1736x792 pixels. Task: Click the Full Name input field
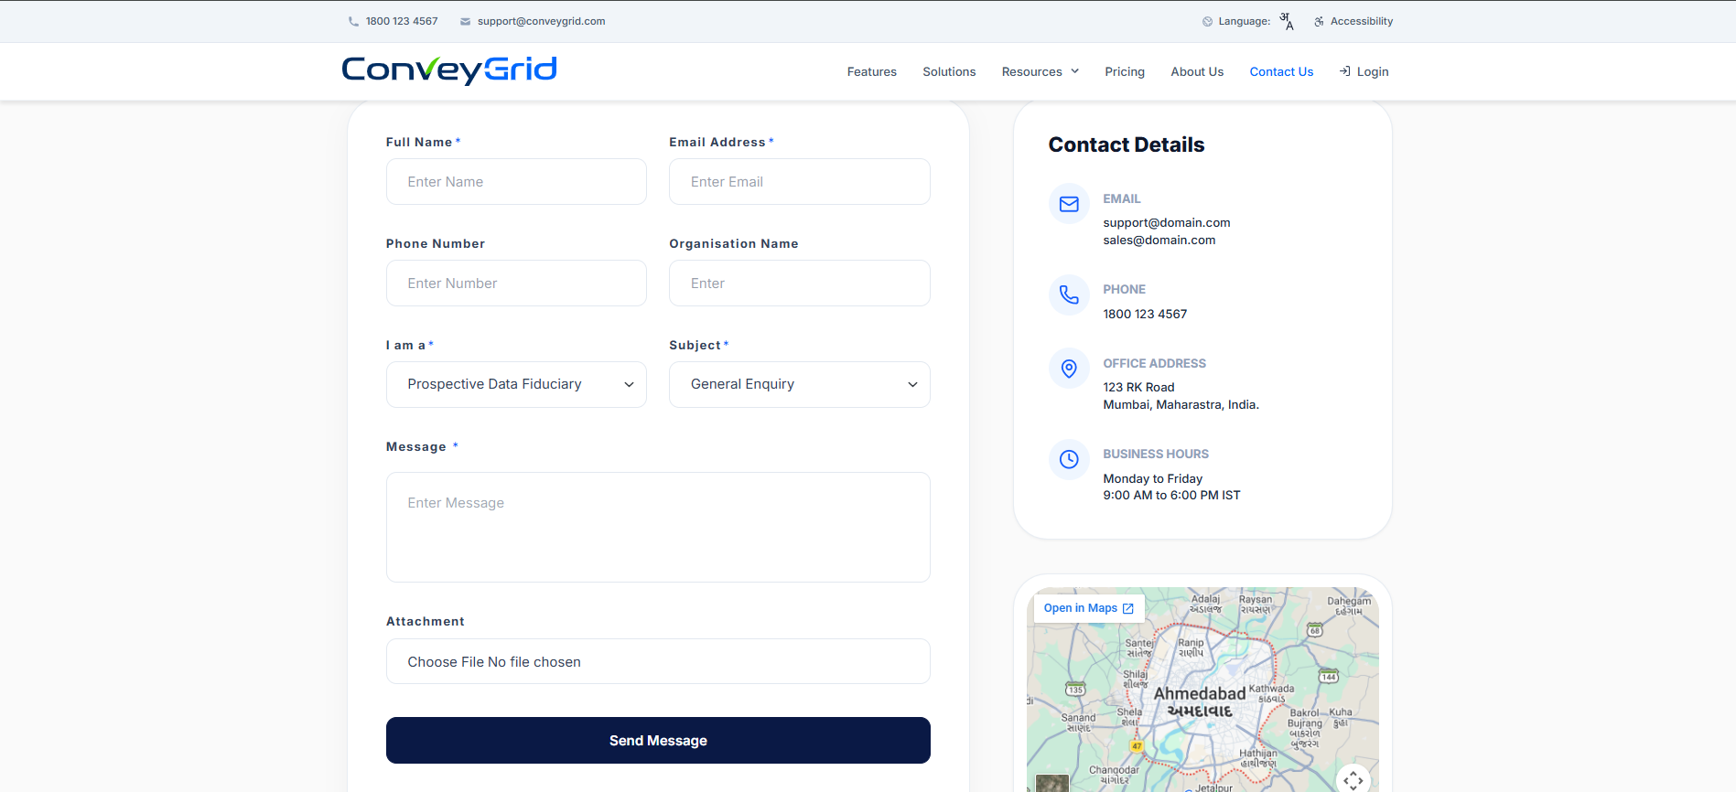point(516,182)
